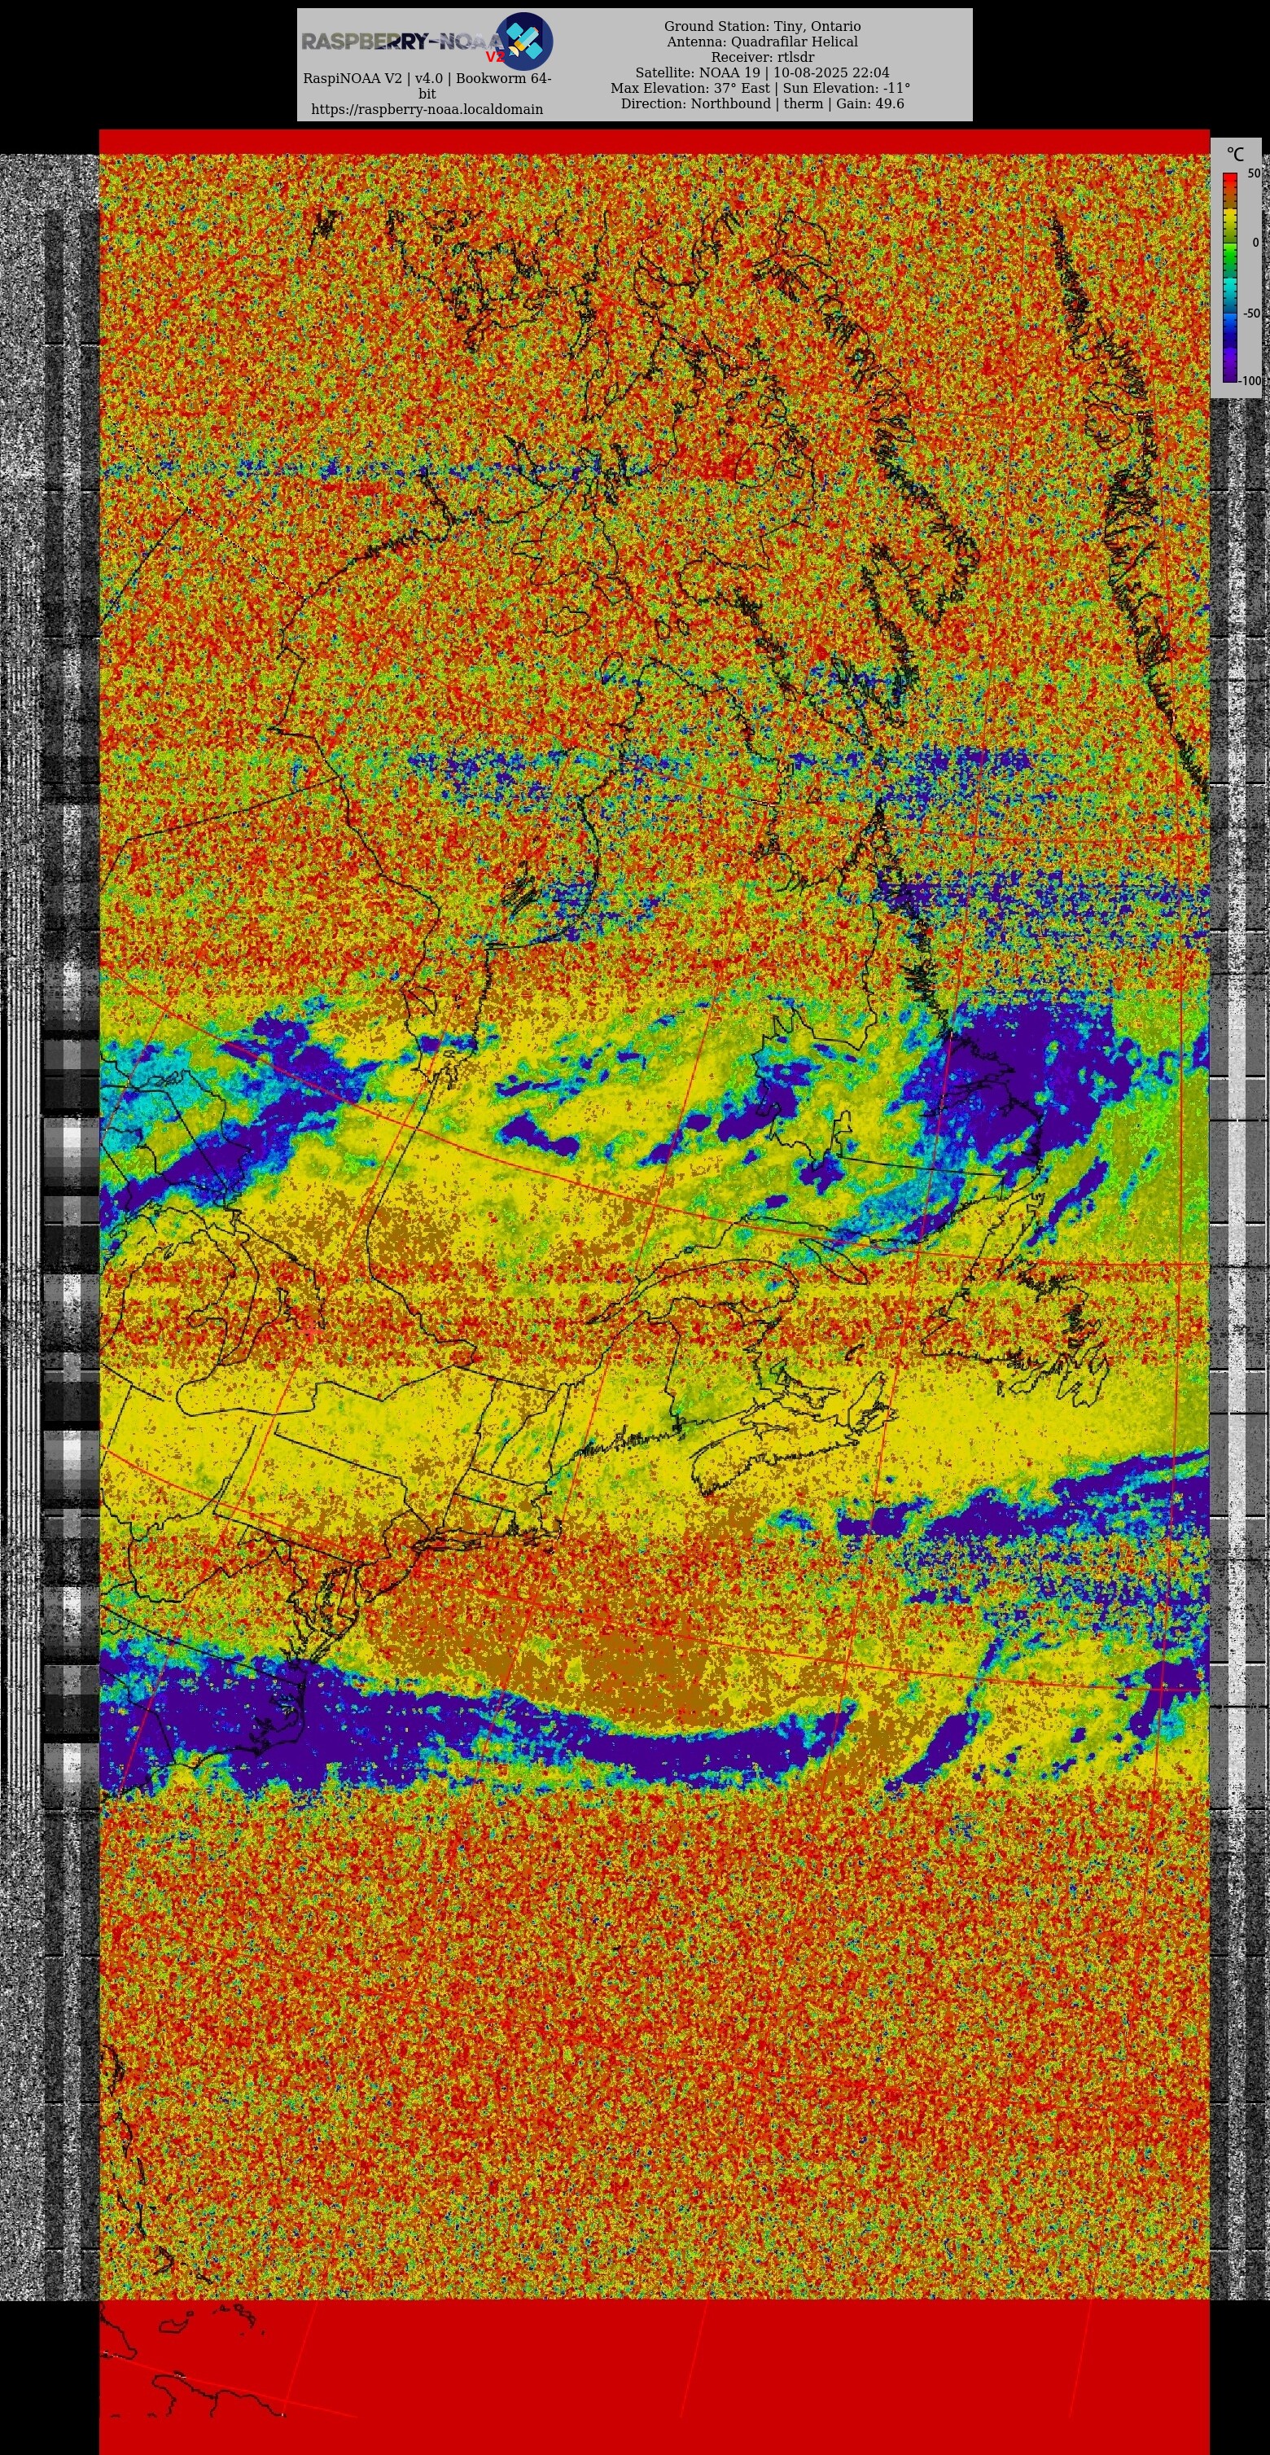This screenshot has width=1270, height=2455.
Task: Click the 50 label on temperature legend
Action: tap(1254, 173)
